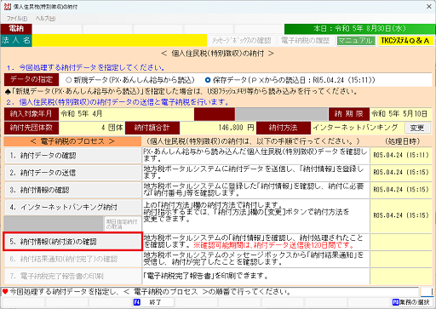
Task: Click F4 終了 function key button
Action: [153, 302]
